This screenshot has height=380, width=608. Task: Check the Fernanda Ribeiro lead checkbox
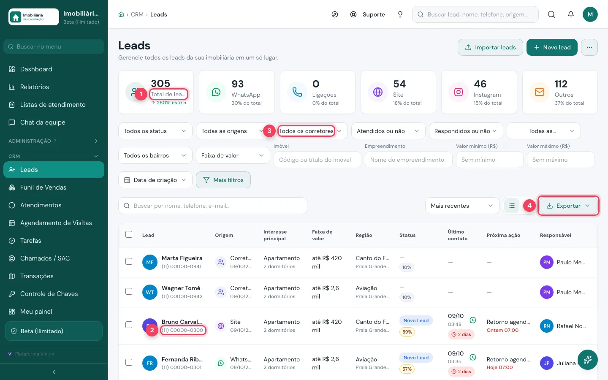tap(129, 362)
